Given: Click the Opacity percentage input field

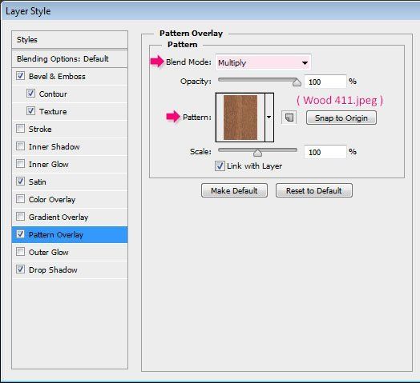Looking at the screenshot, I should click(x=325, y=82).
